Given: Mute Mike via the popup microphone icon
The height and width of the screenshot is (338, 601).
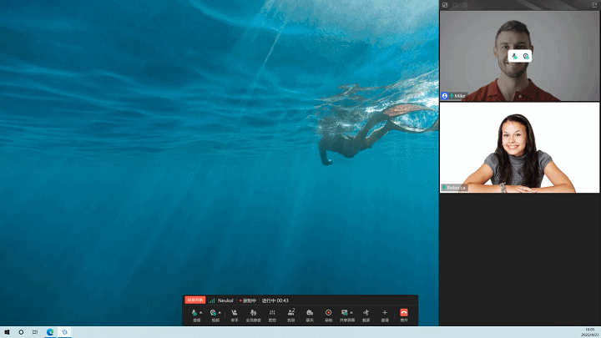Looking at the screenshot, I should (x=515, y=57).
